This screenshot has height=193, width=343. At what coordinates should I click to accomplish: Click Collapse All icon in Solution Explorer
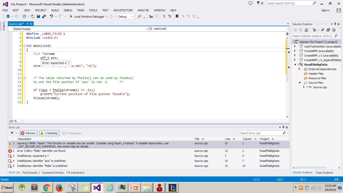(328, 30)
